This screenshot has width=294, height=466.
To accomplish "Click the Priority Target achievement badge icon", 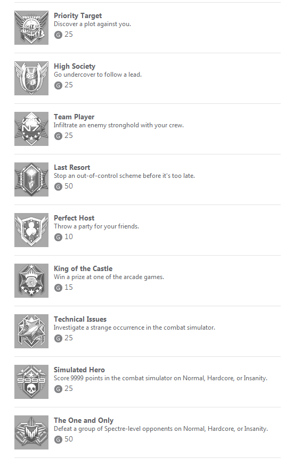I will coord(31,28).
